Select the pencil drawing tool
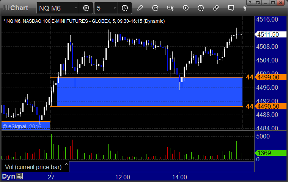Viewport: 288px width, 182px height. 140,8
